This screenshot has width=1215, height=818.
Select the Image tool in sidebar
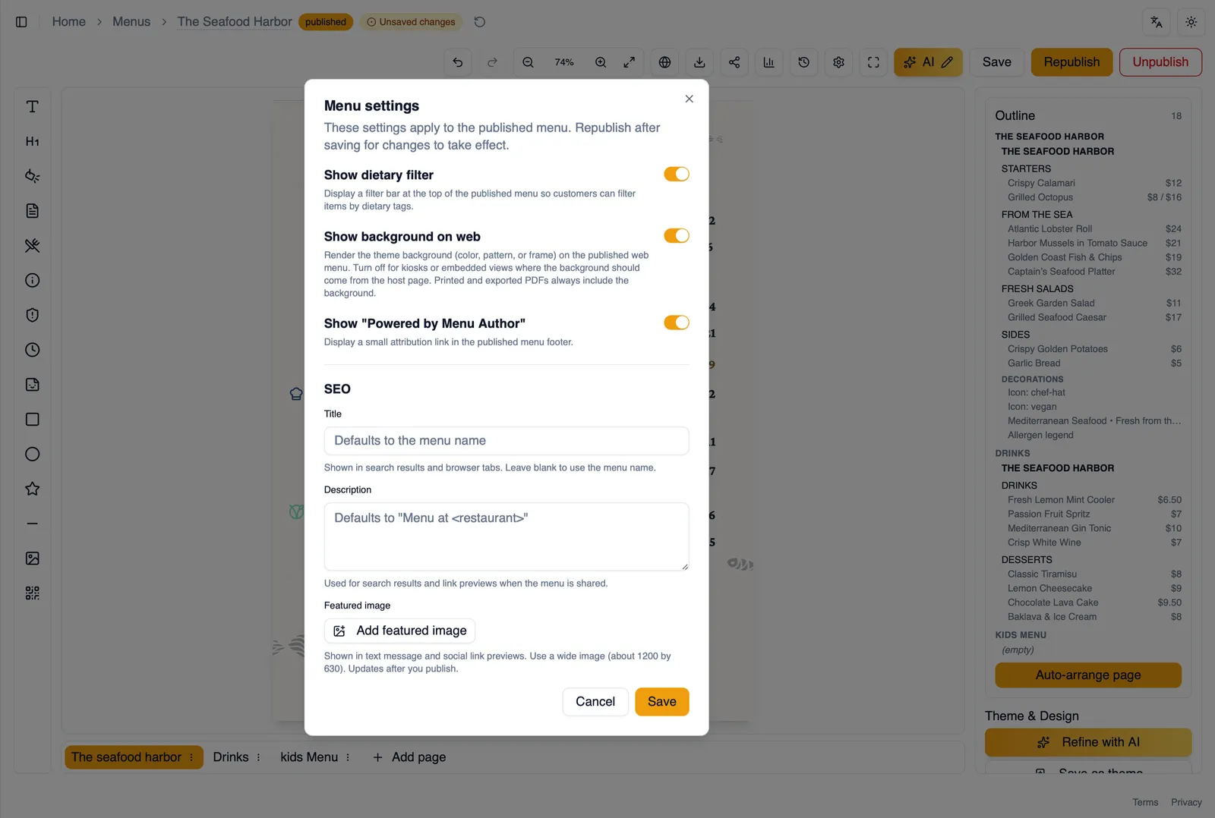(x=32, y=558)
